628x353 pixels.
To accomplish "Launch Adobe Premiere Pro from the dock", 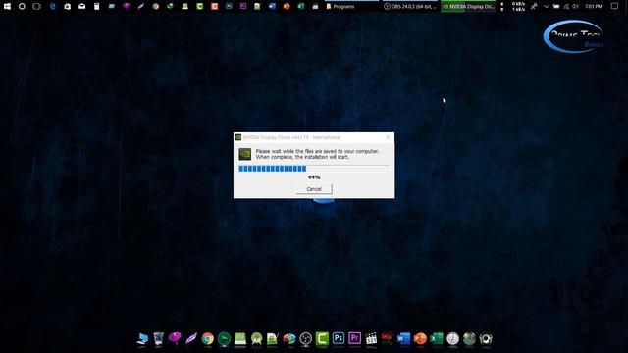I will point(355,338).
